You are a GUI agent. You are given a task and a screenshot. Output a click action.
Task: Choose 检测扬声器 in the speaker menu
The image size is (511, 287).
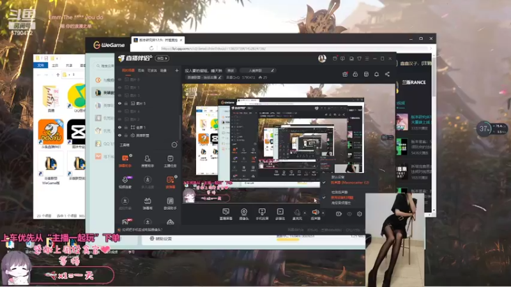339,193
